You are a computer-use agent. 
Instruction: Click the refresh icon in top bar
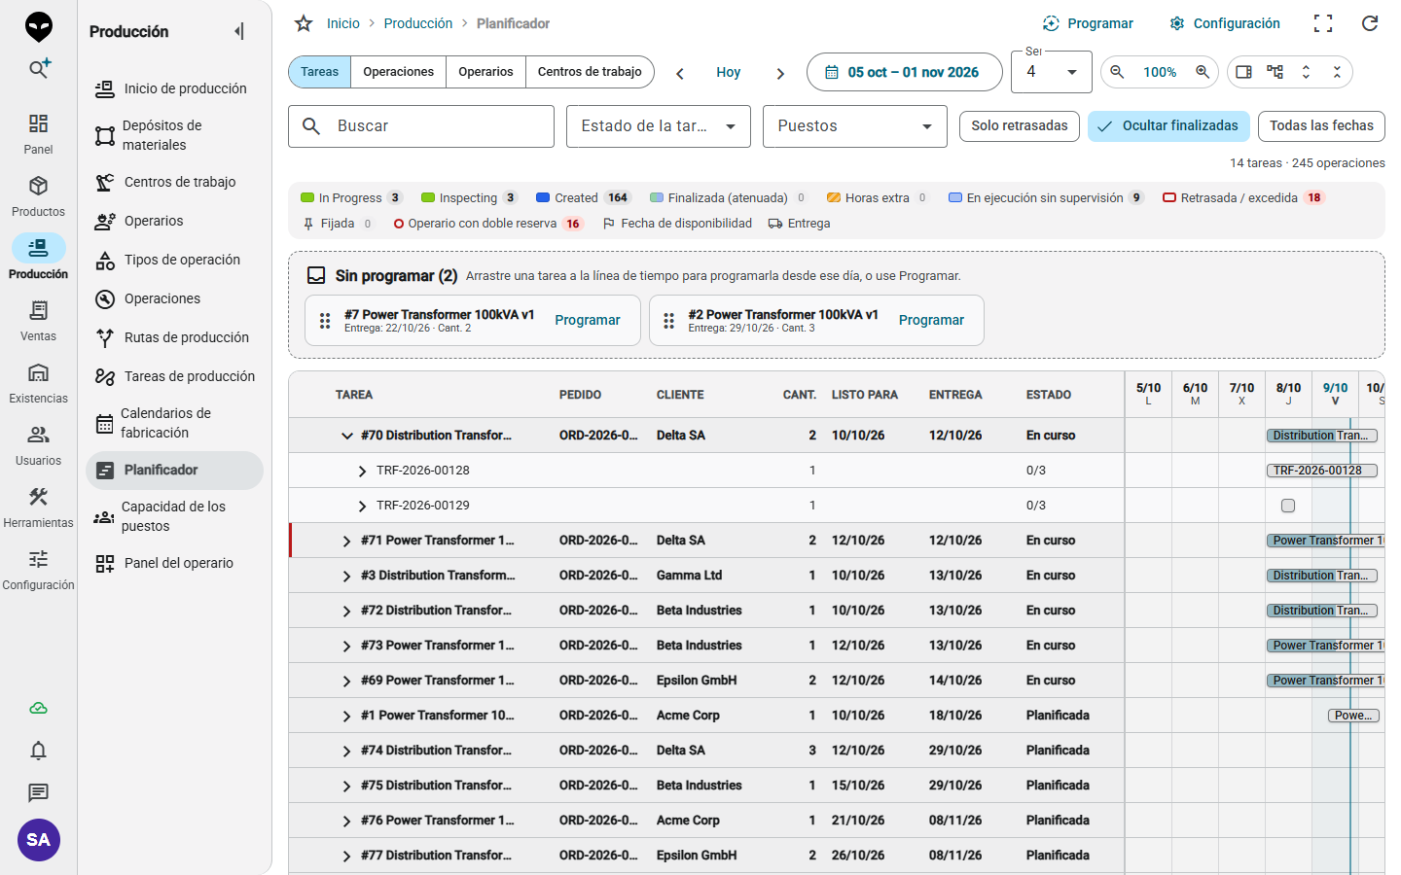[1370, 23]
